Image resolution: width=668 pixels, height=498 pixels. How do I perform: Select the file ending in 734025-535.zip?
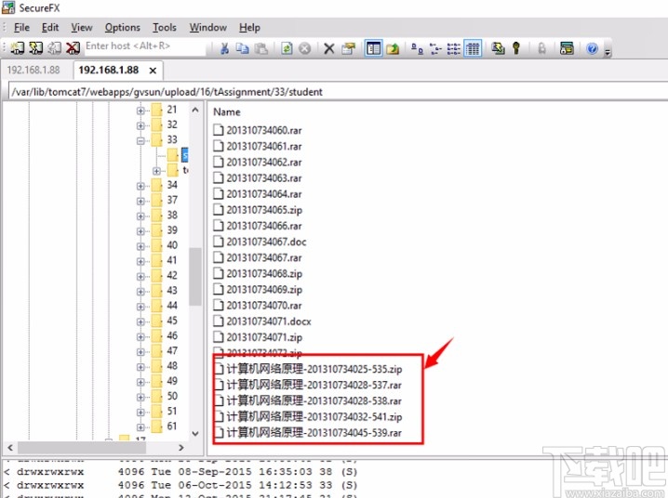[314, 369]
